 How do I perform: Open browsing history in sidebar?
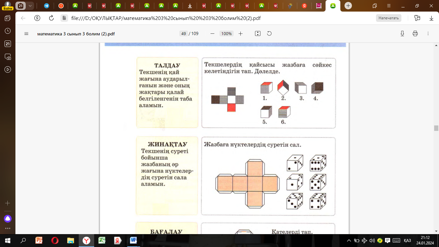coord(8,31)
